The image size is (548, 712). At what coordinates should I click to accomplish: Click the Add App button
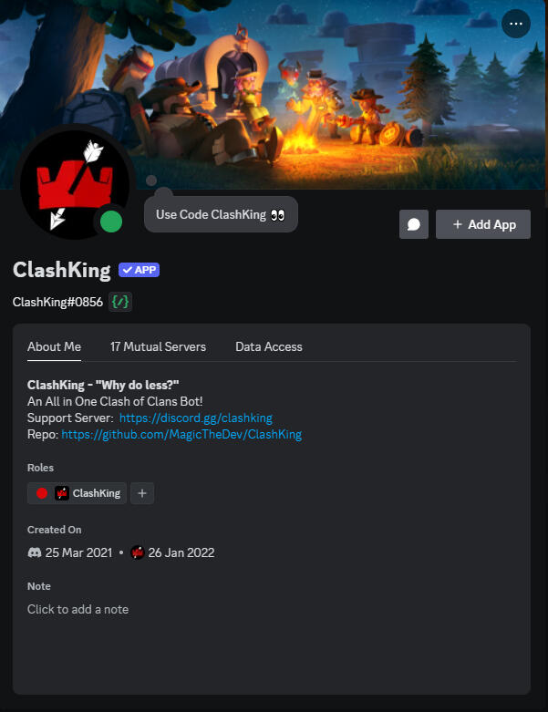[483, 224]
